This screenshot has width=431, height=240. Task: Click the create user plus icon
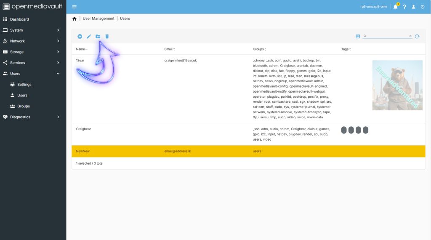pyautogui.click(x=80, y=37)
